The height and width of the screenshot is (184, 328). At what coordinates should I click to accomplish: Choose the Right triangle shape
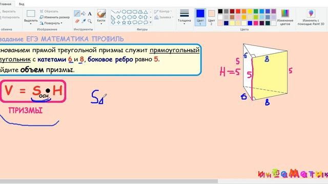click(x=113, y=17)
